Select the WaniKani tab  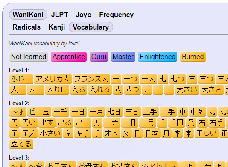point(28,15)
